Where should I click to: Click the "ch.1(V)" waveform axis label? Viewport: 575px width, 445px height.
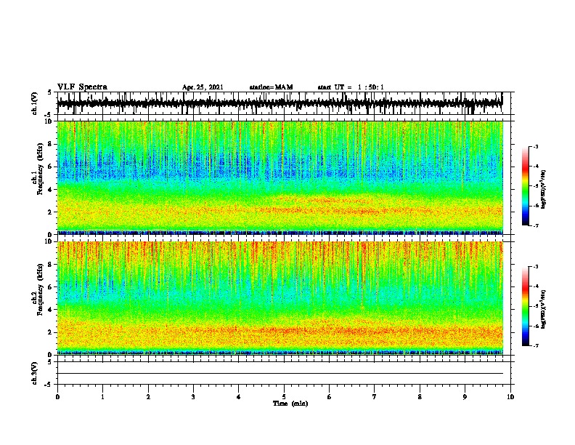click(35, 103)
